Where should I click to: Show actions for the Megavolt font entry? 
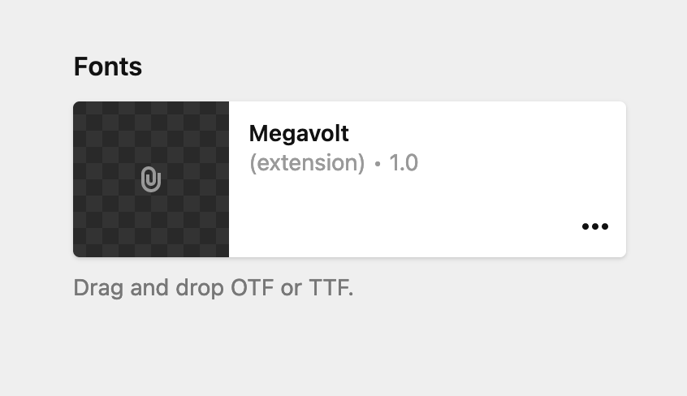(x=595, y=226)
